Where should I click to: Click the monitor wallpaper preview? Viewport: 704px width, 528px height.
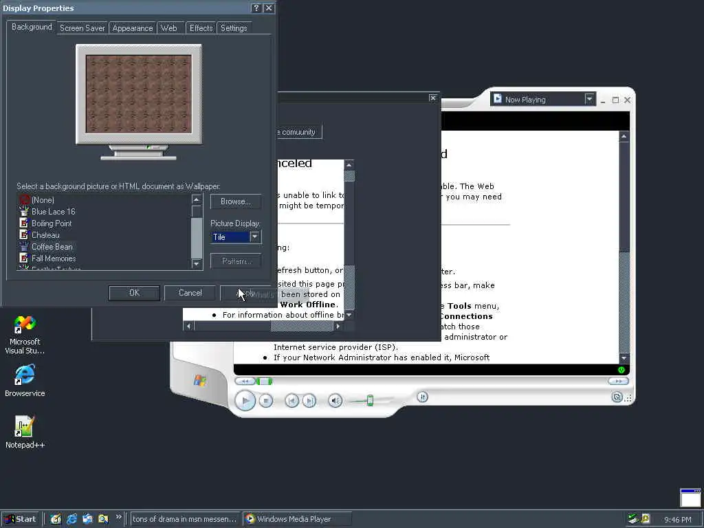tap(139, 94)
